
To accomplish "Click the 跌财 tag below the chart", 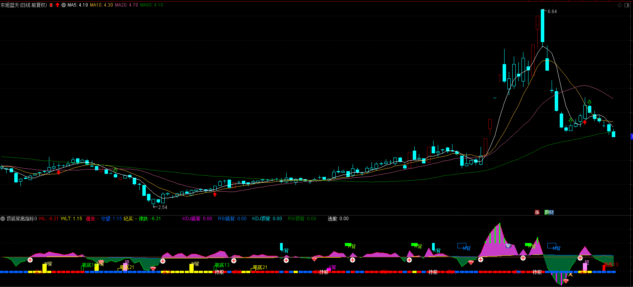I will point(549,212).
